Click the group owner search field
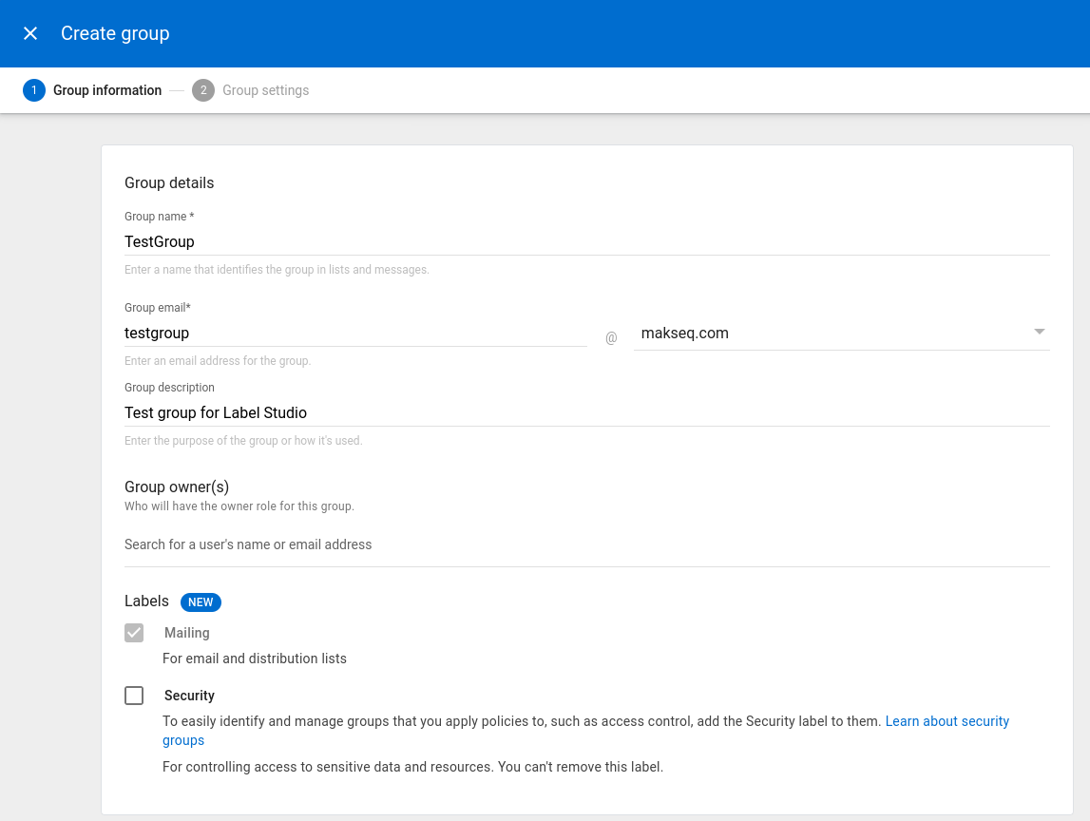This screenshot has height=821, width=1090. click(x=586, y=544)
